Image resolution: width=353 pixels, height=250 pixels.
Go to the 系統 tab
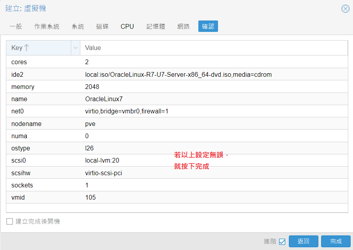click(78, 26)
